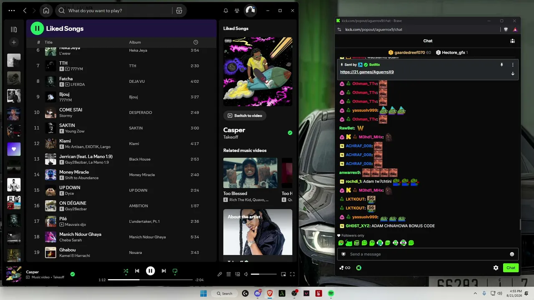Select the track TTH by 777YM

tap(121, 66)
